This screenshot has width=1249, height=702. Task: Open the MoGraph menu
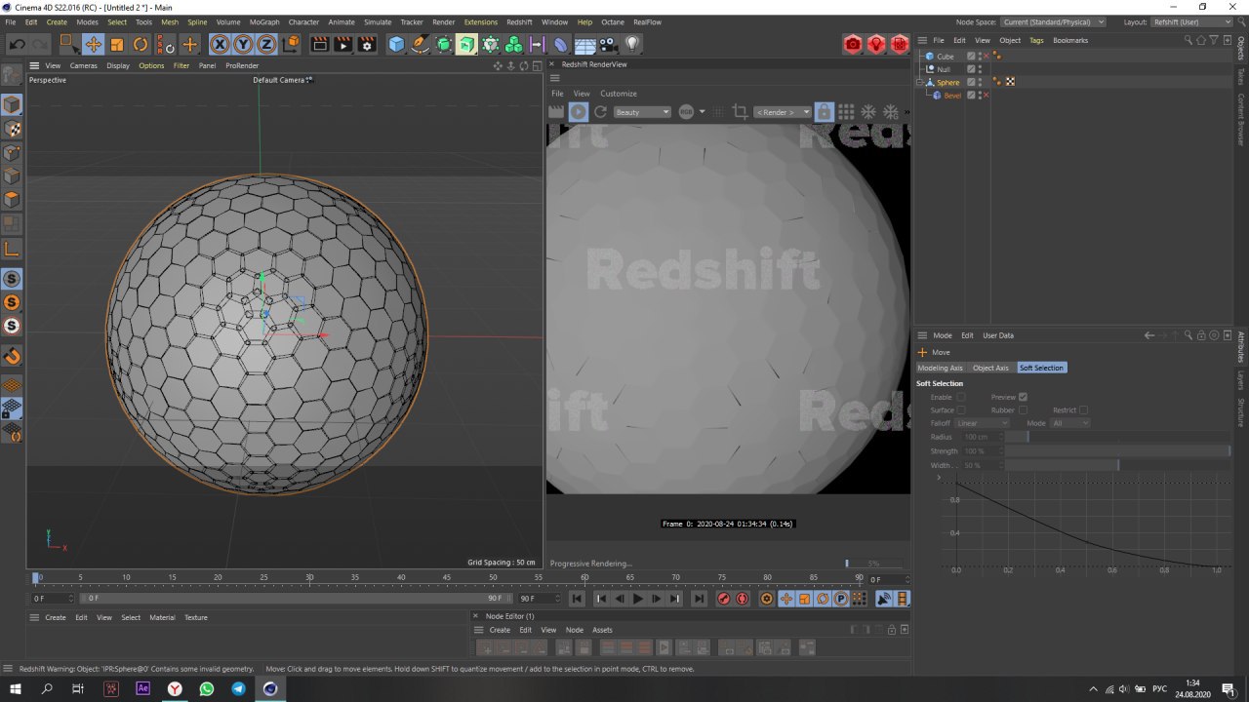pyautogui.click(x=264, y=21)
